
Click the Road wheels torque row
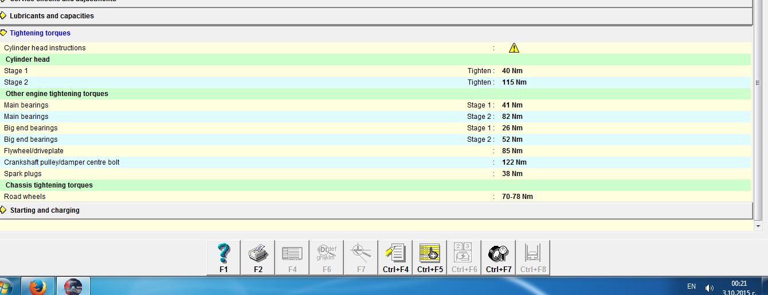click(25, 197)
